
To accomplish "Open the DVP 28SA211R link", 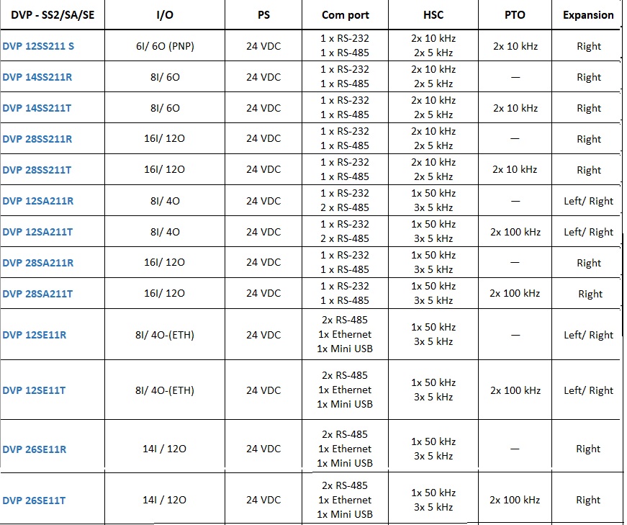I will tap(38, 263).
